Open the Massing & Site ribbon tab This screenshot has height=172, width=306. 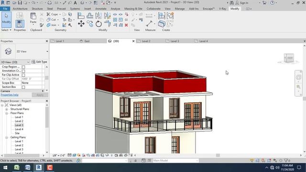(x=133, y=9)
